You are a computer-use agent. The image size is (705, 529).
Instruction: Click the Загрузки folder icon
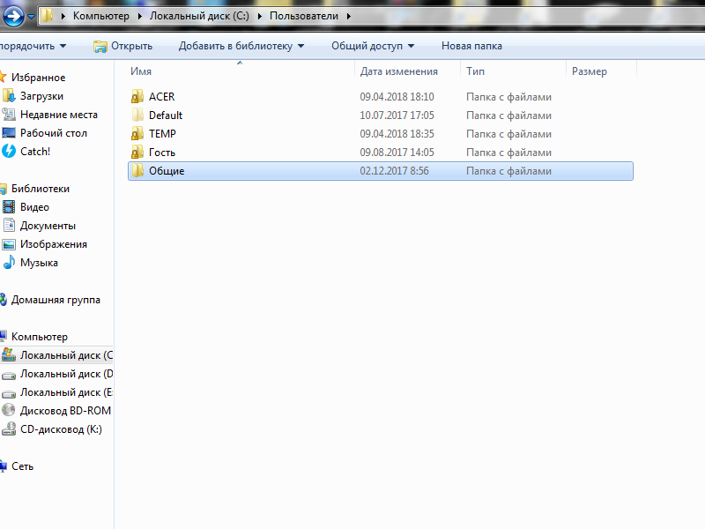pos(9,96)
